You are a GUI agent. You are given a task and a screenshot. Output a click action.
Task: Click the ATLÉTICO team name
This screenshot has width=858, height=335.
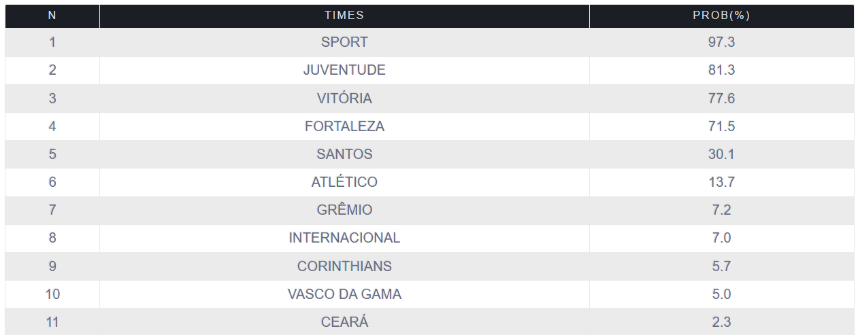pyautogui.click(x=344, y=182)
